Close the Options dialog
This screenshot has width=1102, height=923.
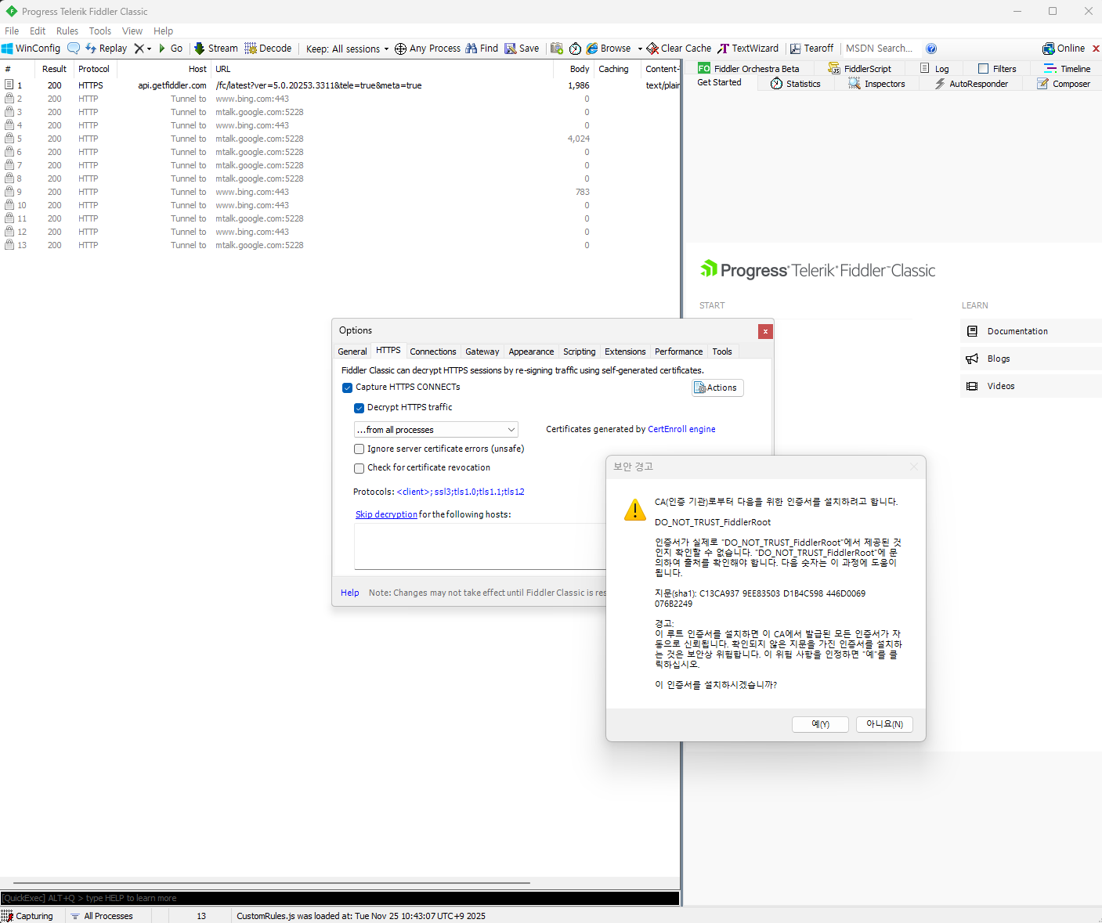coord(765,331)
